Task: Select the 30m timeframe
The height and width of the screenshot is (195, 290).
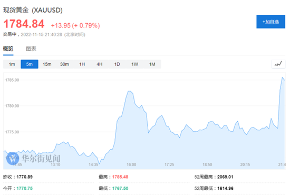Action: click(64, 64)
